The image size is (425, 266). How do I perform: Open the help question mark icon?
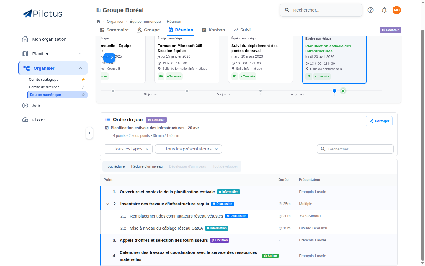371,10
